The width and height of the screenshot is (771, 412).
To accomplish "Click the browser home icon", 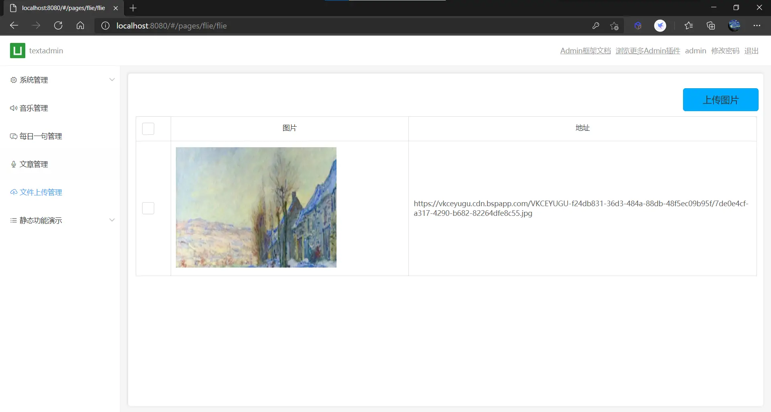I will 80,26.
